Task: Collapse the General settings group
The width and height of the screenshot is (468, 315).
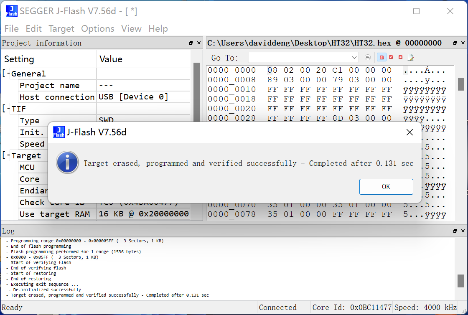Action: click(6, 74)
